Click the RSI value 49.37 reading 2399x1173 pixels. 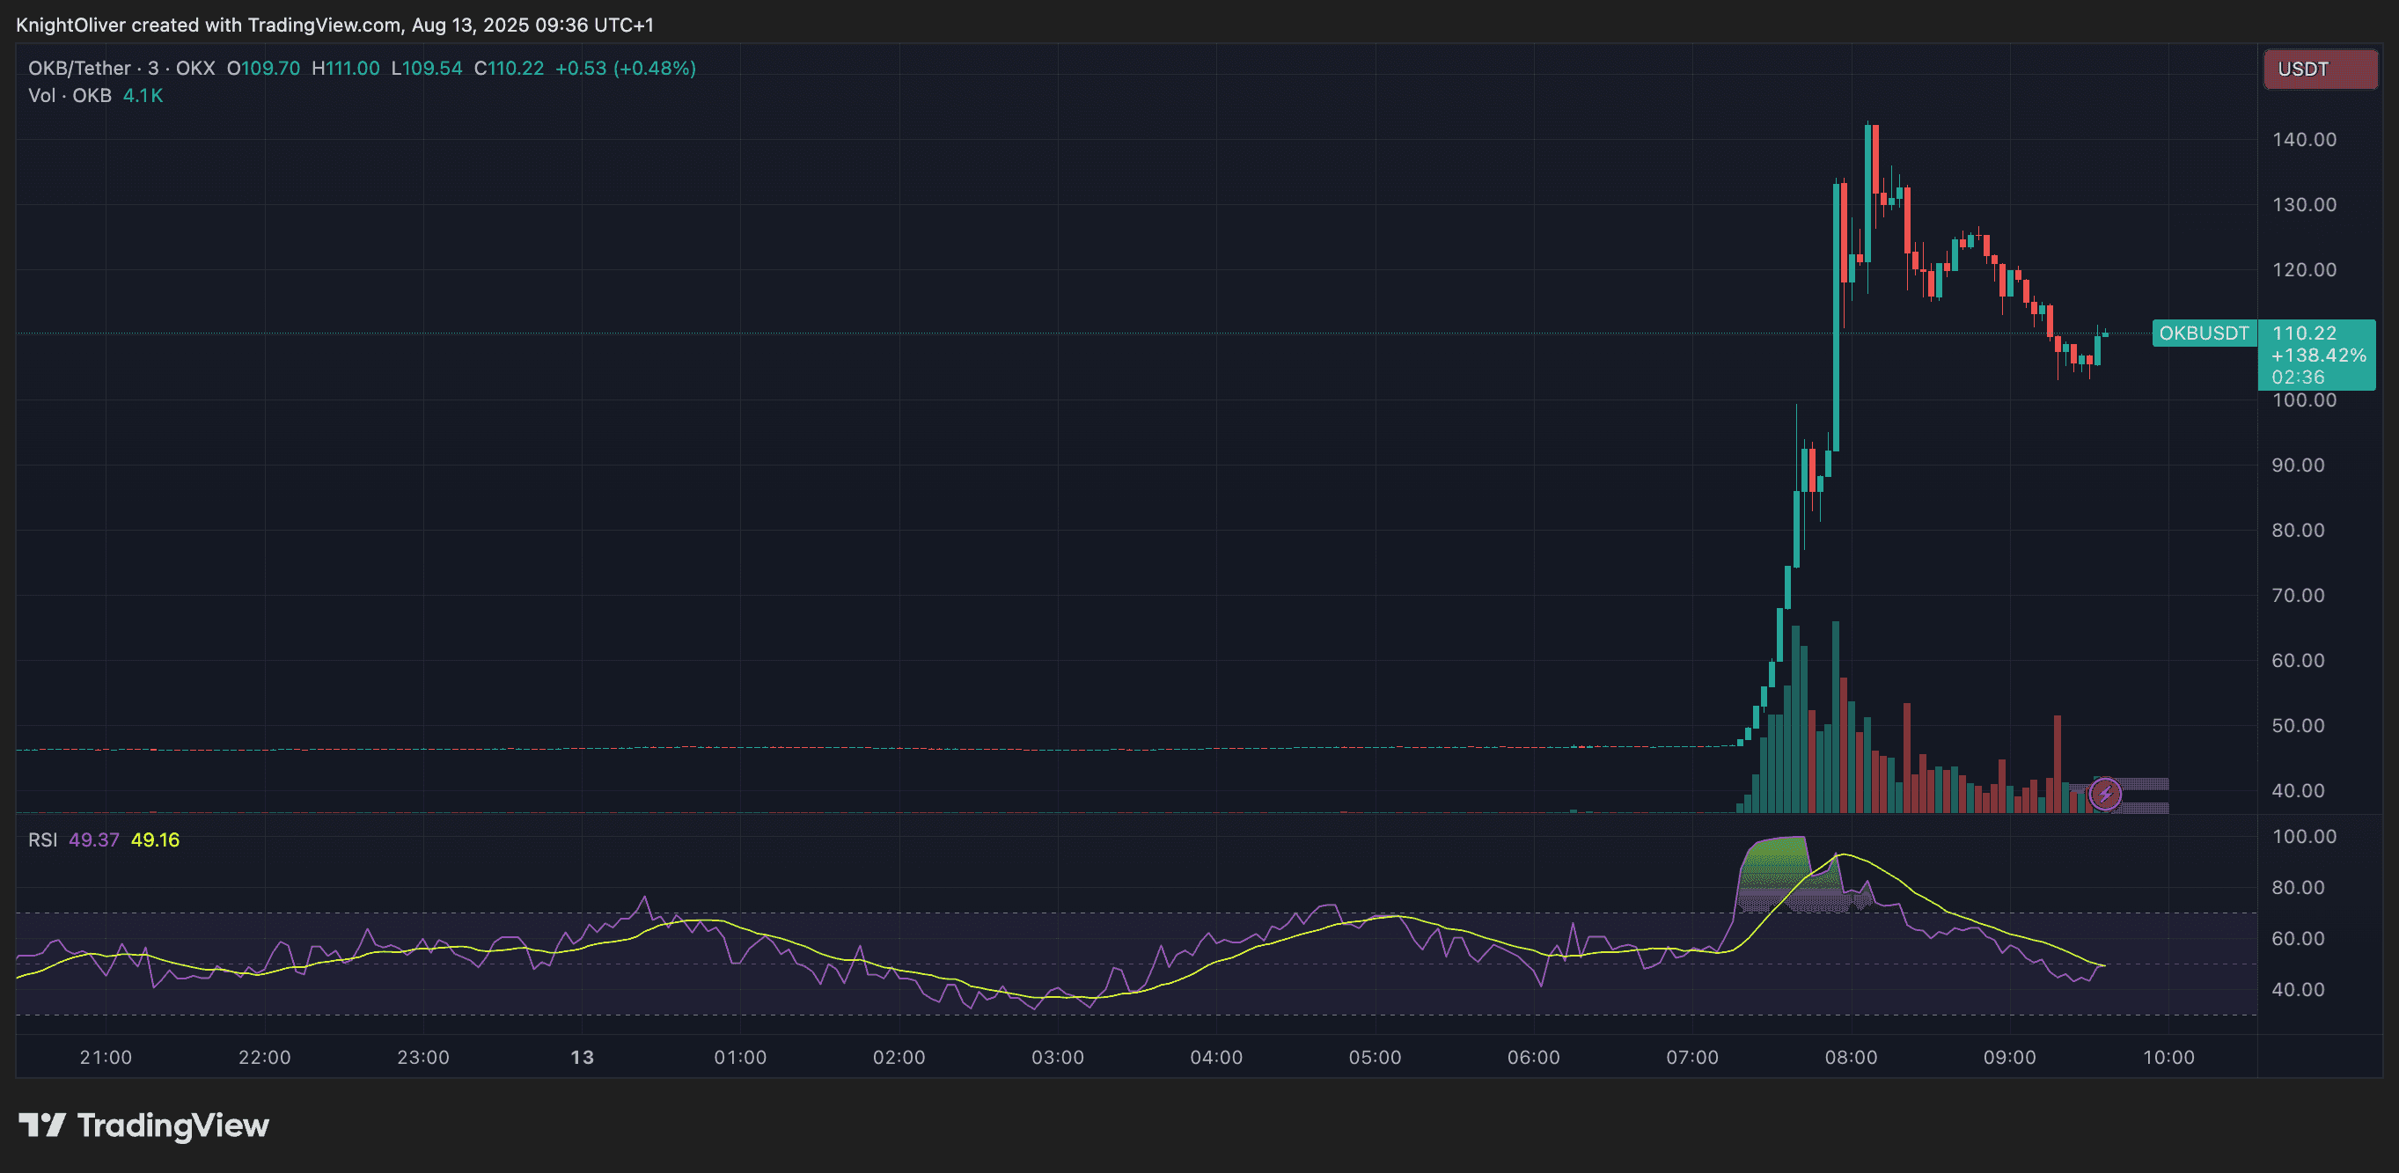coord(94,839)
